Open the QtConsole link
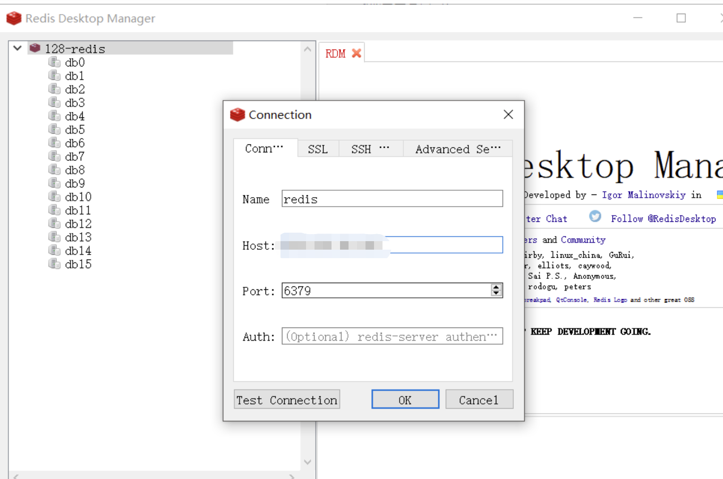 (x=572, y=300)
